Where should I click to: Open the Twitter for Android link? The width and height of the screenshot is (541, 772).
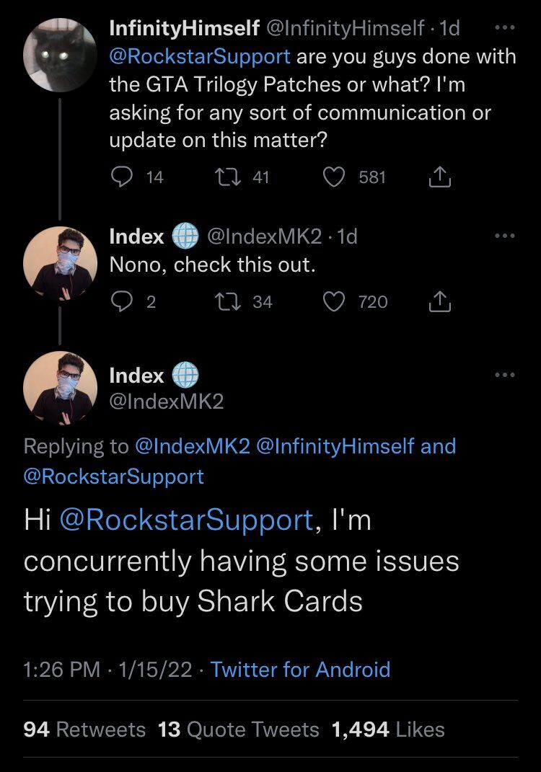[x=300, y=669]
